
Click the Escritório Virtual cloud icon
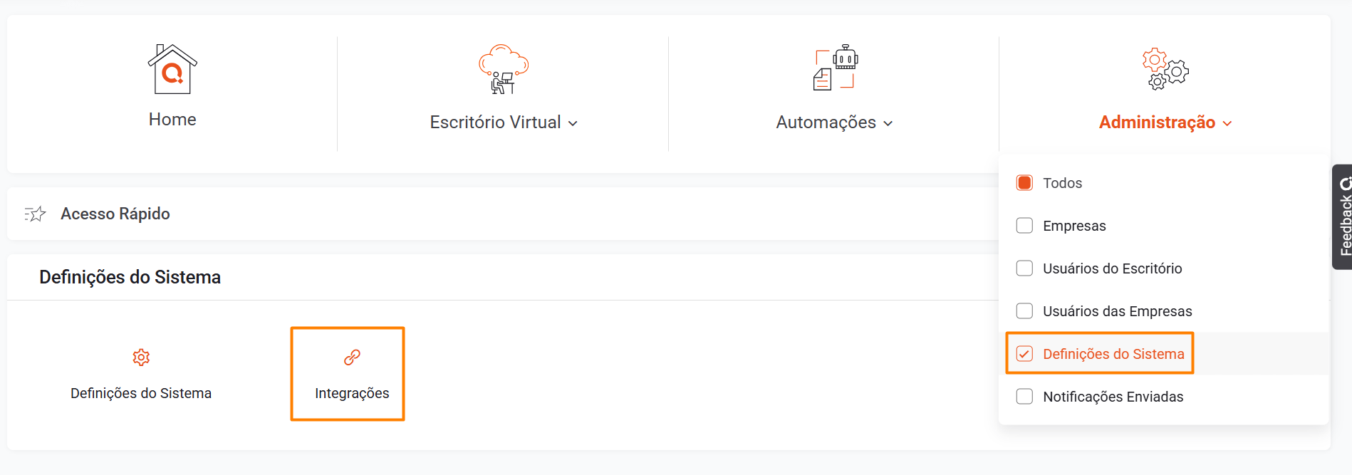coord(503,69)
